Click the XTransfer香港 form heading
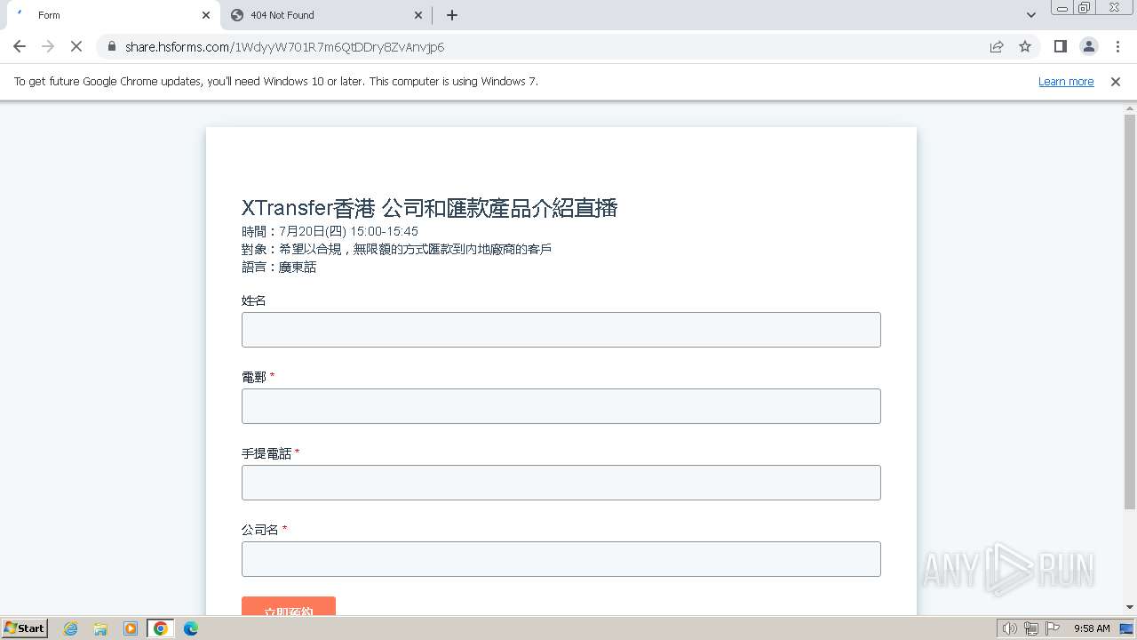 (429, 208)
